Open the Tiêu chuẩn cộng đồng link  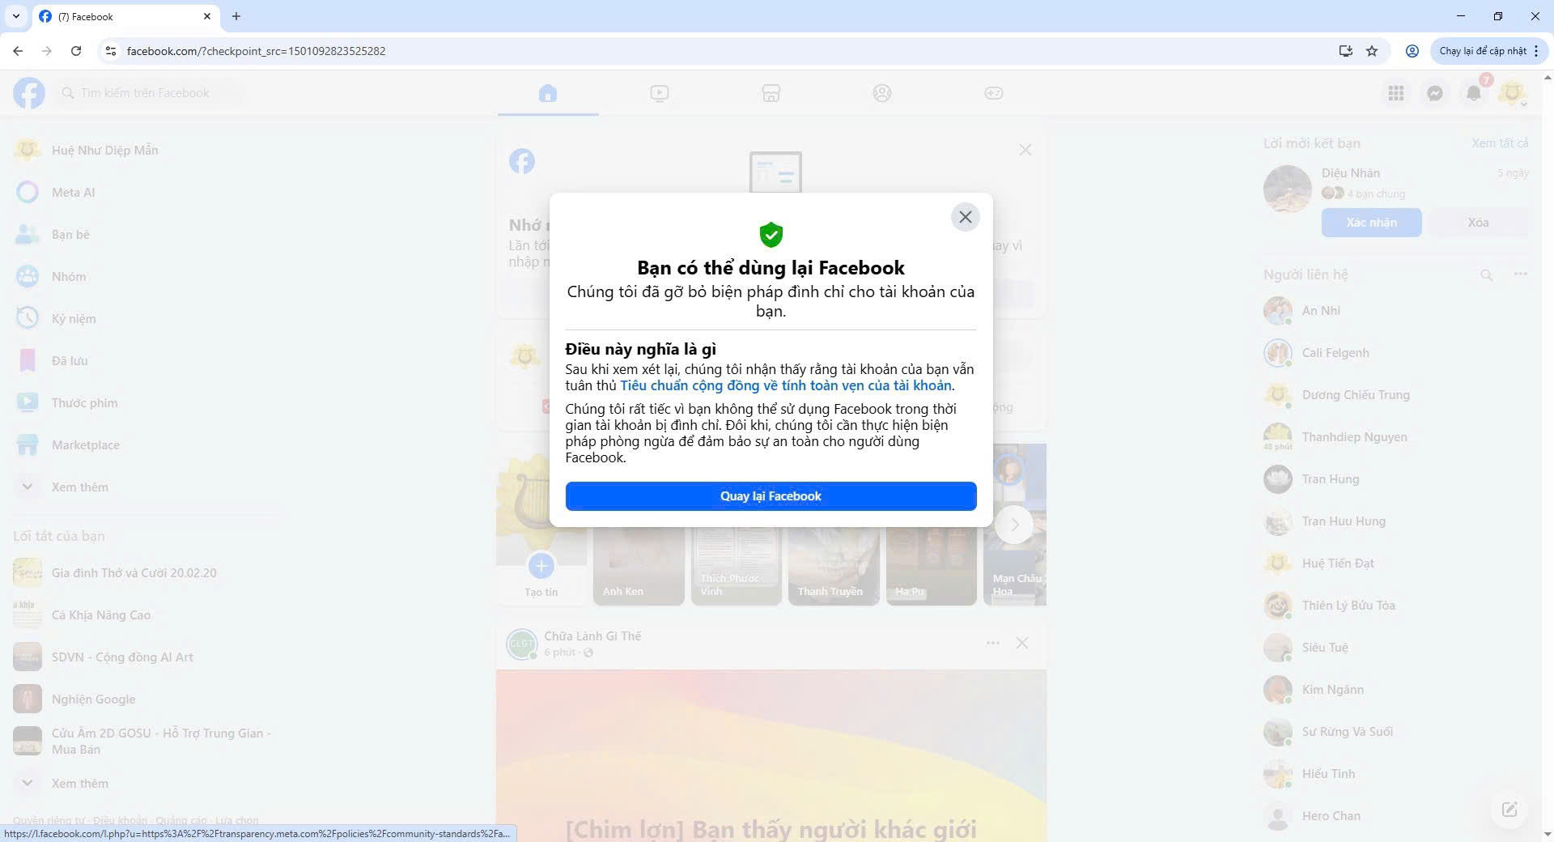pyautogui.click(x=786, y=385)
